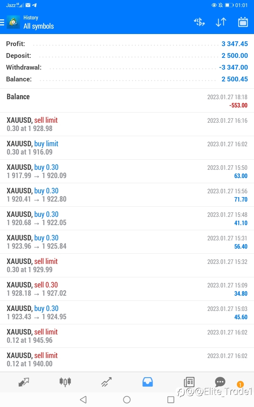Screen dimensions: 254x407
Task: Open the calendar date range icon
Action: 243,22
